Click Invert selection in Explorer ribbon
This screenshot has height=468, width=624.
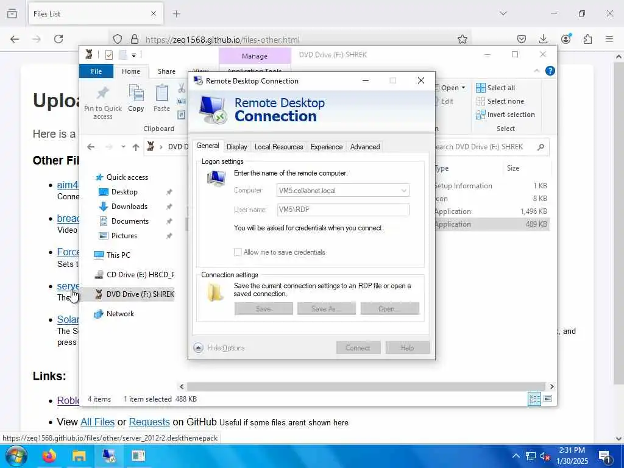pos(505,115)
